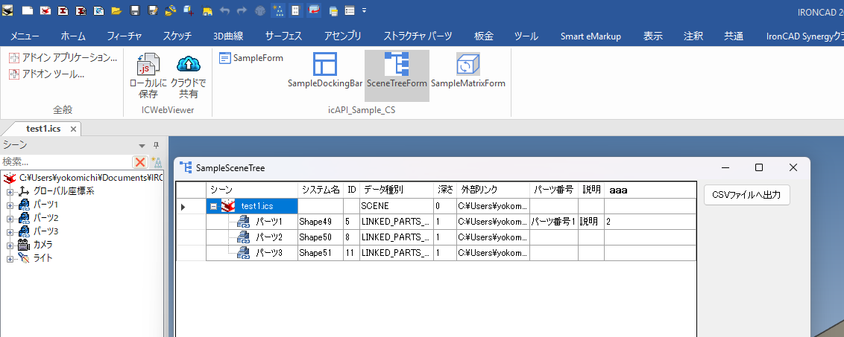
Task: Click the open folder icon
Action: tap(116, 11)
